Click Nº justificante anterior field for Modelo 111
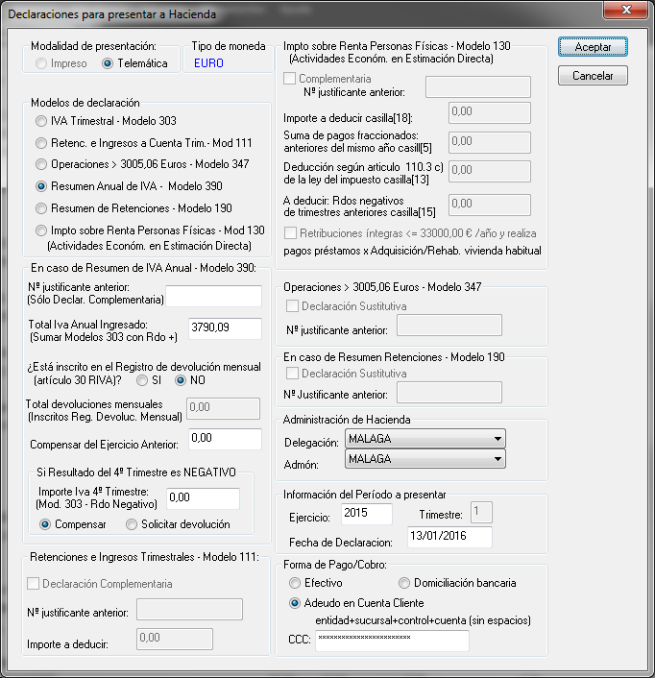Screen dimensions: 655x678 point(189,610)
